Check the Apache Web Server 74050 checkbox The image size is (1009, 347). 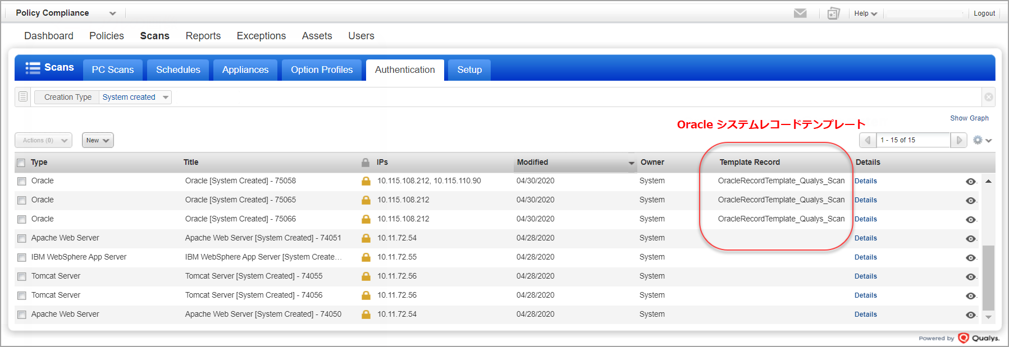[21, 314]
